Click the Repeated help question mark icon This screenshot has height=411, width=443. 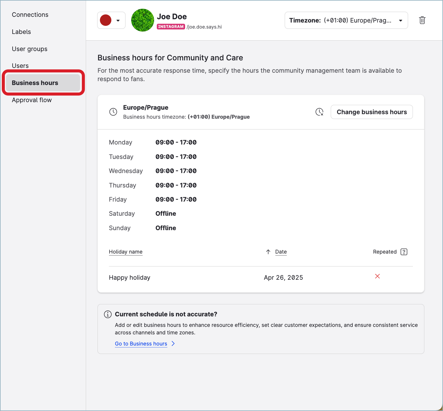coord(404,252)
